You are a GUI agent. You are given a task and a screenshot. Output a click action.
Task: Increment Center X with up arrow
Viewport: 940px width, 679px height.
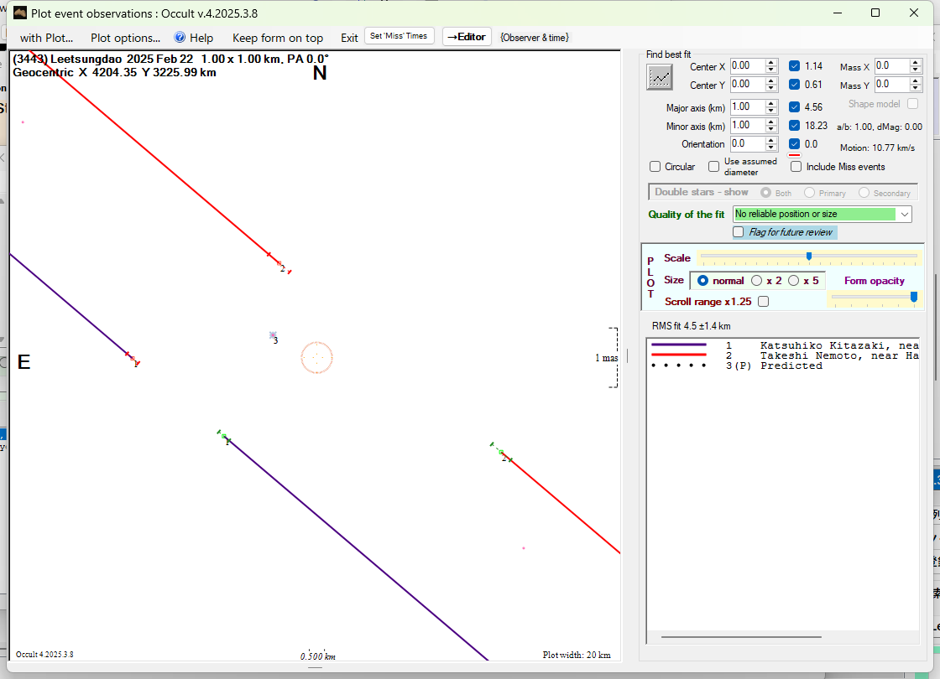(x=771, y=62)
